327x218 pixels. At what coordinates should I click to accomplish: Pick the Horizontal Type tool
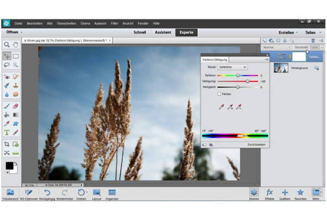point(7,133)
